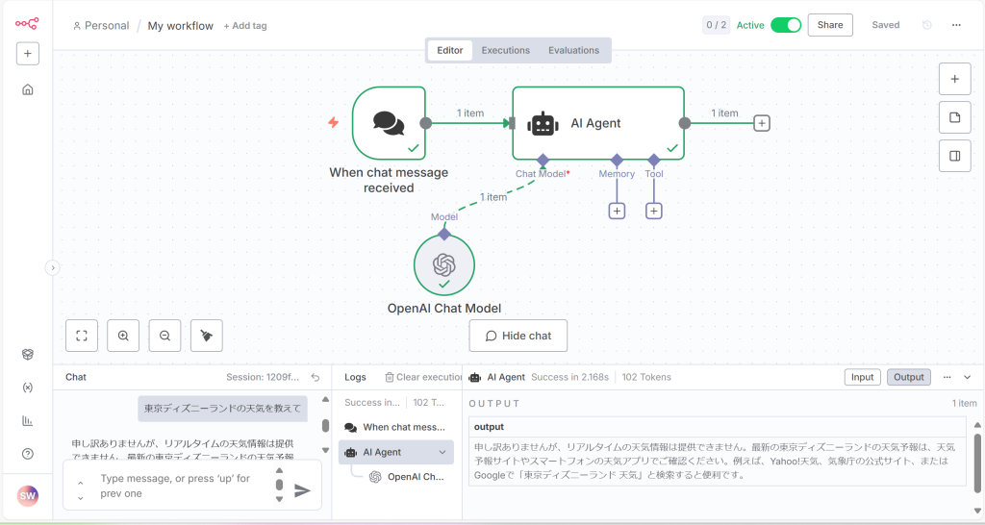985x525 pixels.
Task: Click the tidy up workflow broom icon
Action: 206,336
